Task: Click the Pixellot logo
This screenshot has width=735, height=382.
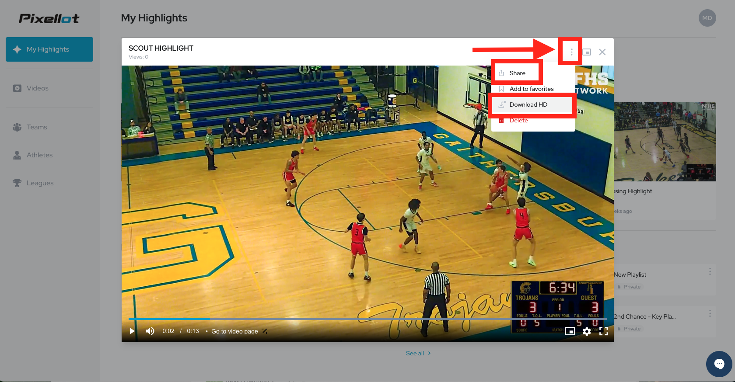Action: coord(49,18)
